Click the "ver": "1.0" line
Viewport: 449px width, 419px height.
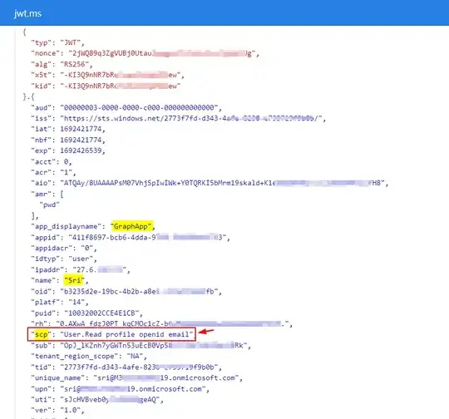coord(57,410)
